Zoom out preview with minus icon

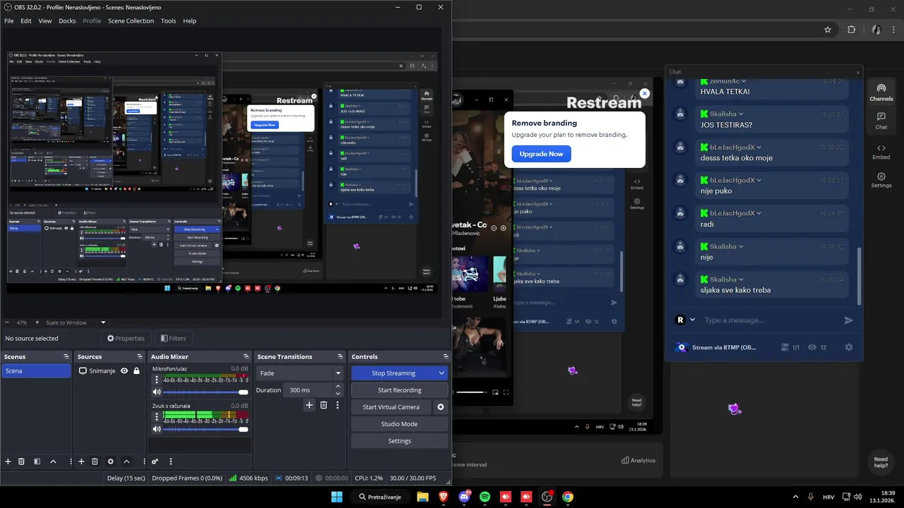click(x=7, y=322)
